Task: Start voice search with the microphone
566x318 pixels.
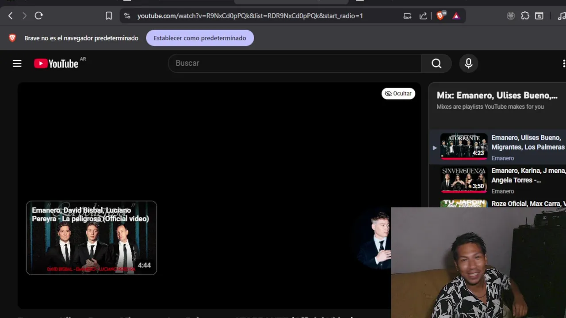Action: (x=469, y=64)
